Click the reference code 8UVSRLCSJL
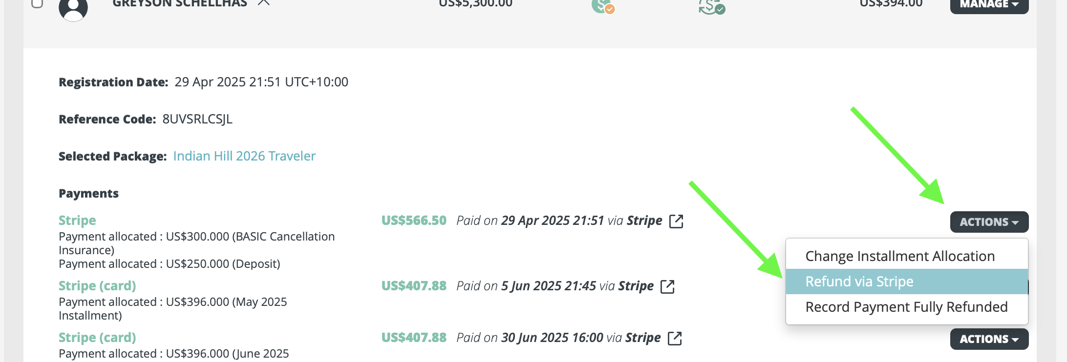Image resolution: width=1067 pixels, height=362 pixels. click(x=197, y=119)
